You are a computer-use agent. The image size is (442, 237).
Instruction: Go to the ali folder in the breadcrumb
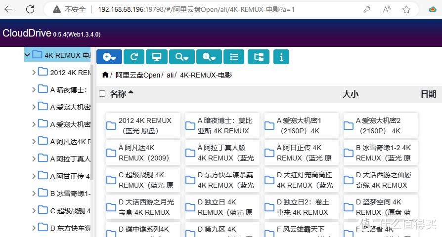(x=170, y=75)
